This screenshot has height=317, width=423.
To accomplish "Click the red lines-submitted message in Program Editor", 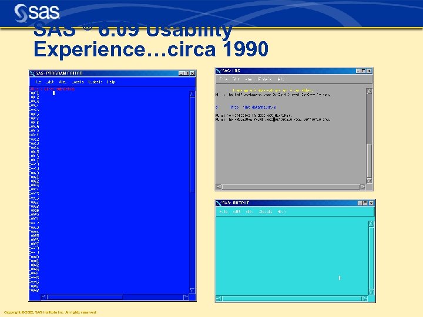I will (52, 89).
